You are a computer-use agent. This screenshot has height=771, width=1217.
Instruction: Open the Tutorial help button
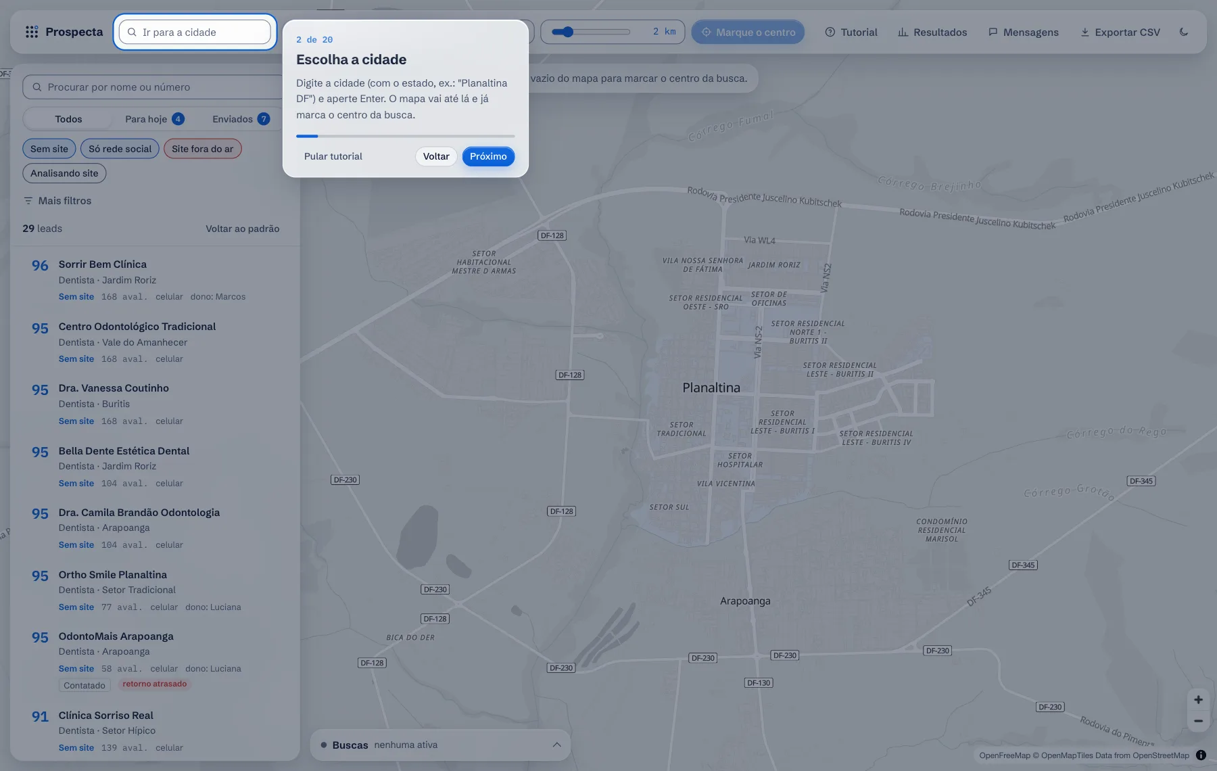(x=851, y=32)
